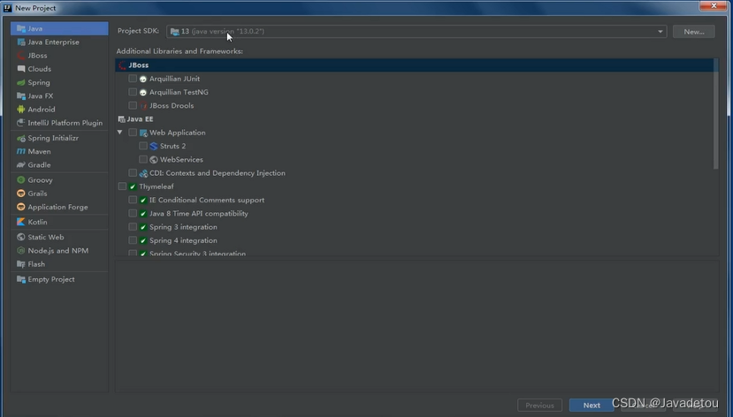The height and width of the screenshot is (417, 733).
Task: Click the Arquillian JUnit framework icon
Action: (143, 79)
